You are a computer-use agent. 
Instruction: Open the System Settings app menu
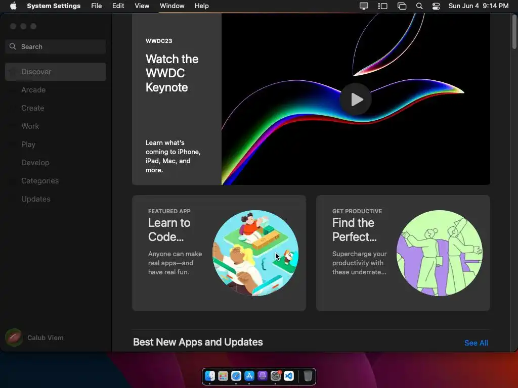54,6
